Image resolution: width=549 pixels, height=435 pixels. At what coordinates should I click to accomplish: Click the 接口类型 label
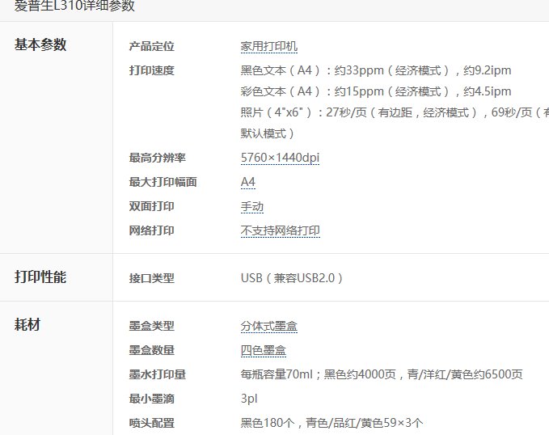[x=152, y=278]
